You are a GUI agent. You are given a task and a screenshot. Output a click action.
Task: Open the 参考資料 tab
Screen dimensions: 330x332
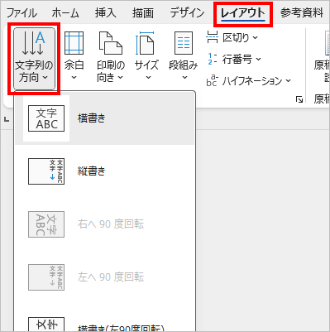click(x=302, y=13)
